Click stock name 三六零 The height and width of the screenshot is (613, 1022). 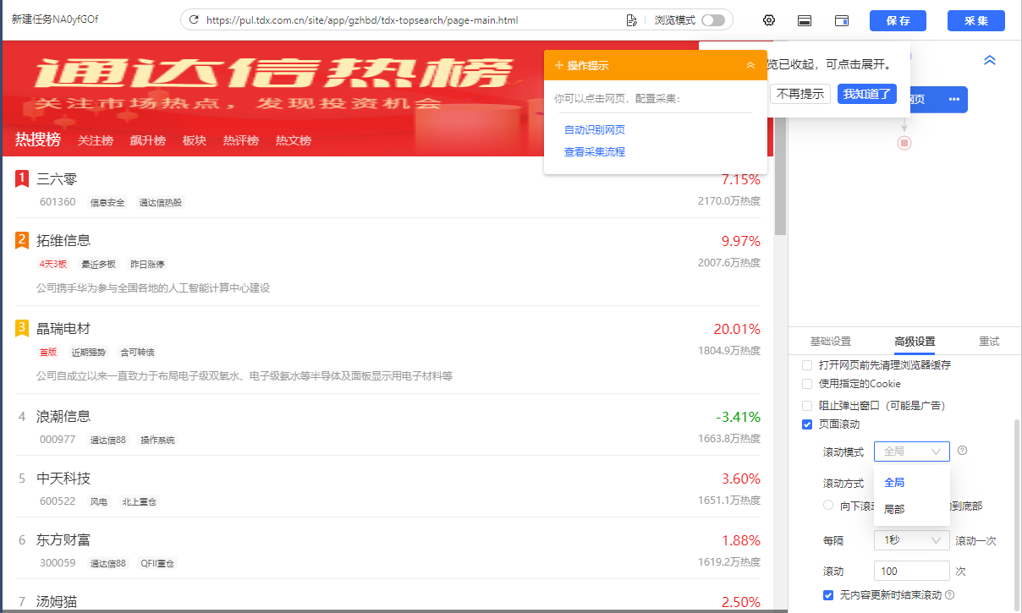point(57,179)
